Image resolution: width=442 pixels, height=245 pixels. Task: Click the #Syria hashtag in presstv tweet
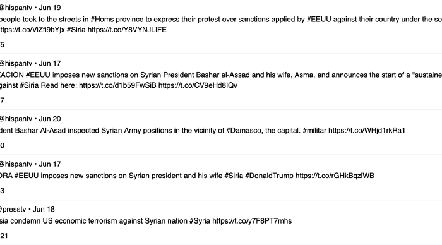tap(200, 221)
